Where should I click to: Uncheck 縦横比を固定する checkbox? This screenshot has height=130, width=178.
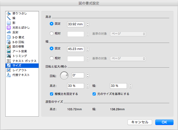click(x=52, y=94)
